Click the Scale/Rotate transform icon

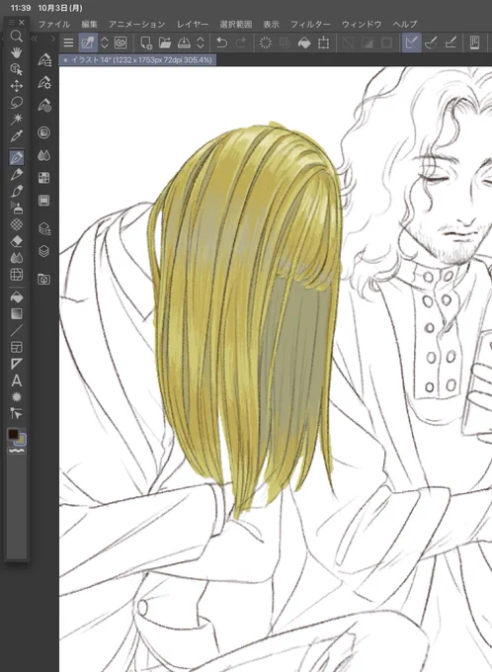tap(324, 42)
